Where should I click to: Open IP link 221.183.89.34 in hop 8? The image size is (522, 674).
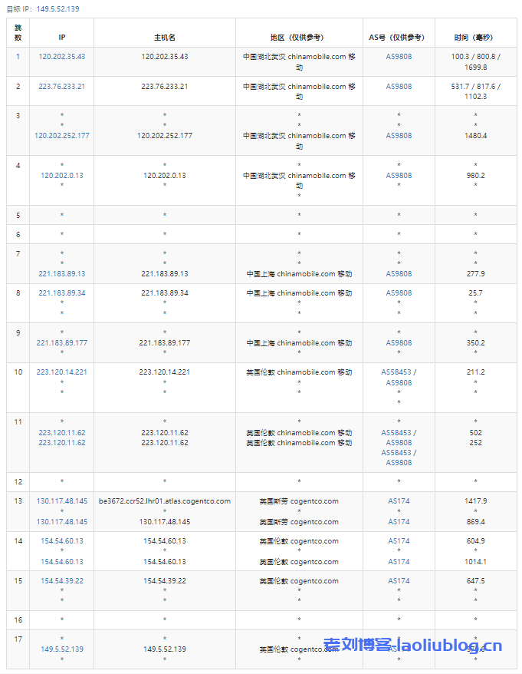[x=61, y=293]
